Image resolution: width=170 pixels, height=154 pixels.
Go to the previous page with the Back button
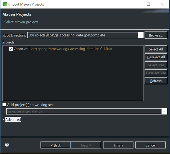tap(56, 145)
